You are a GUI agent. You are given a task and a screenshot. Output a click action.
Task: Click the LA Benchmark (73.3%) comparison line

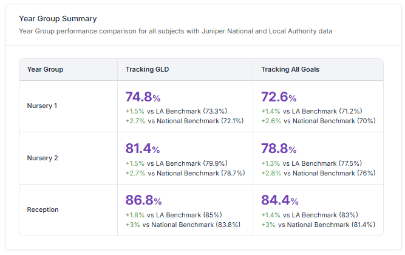[175, 111]
